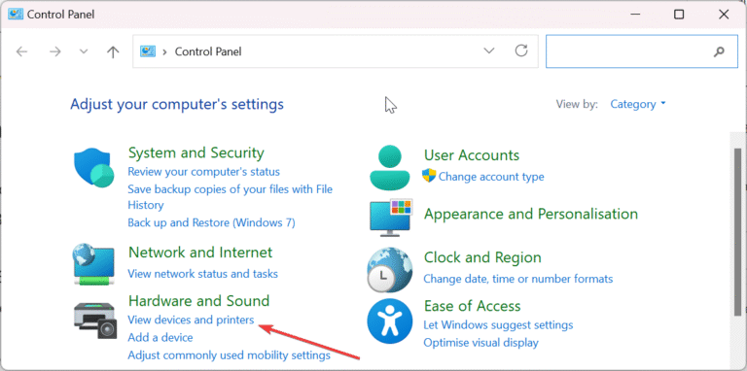Open Hardware and Sound category
This screenshot has width=747, height=371.
[199, 301]
